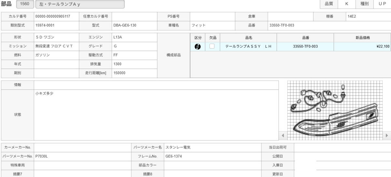This screenshot has width=391, height=177.
Task: Click the 33550-TF0-003 cell in 構成部品 row
Action: point(306,46)
